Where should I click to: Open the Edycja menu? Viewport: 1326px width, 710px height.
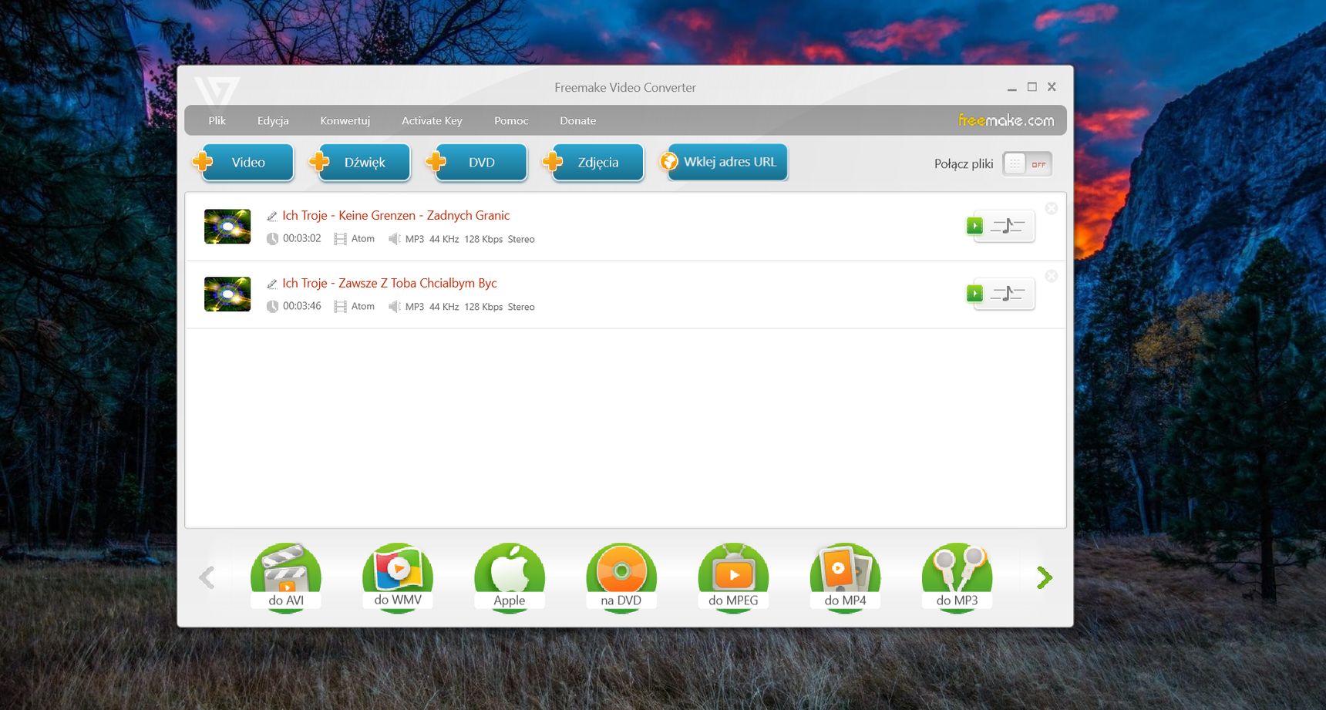coord(273,120)
